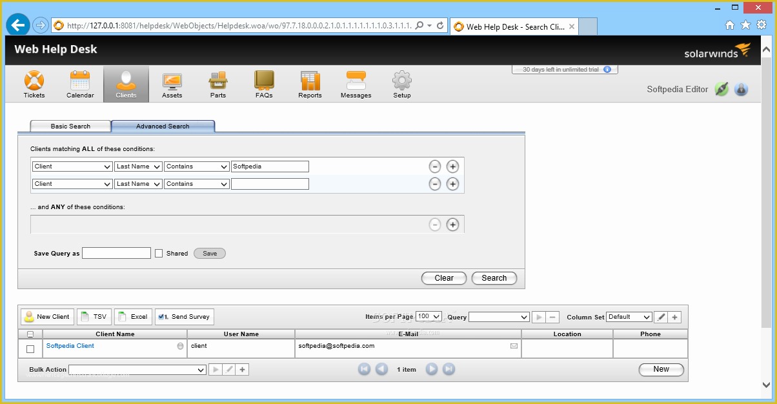The height and width of the screenshot is (404, 777).
Task: Export results with Excel button
Action: pos(133,317)
